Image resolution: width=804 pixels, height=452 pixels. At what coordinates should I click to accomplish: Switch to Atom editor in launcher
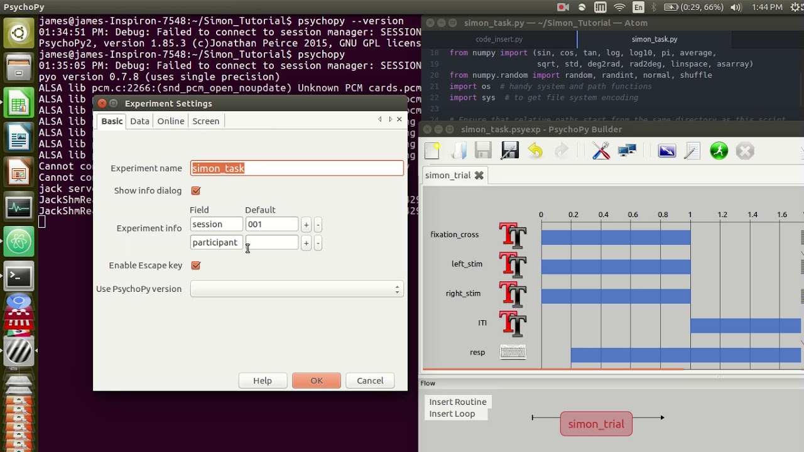19,241
